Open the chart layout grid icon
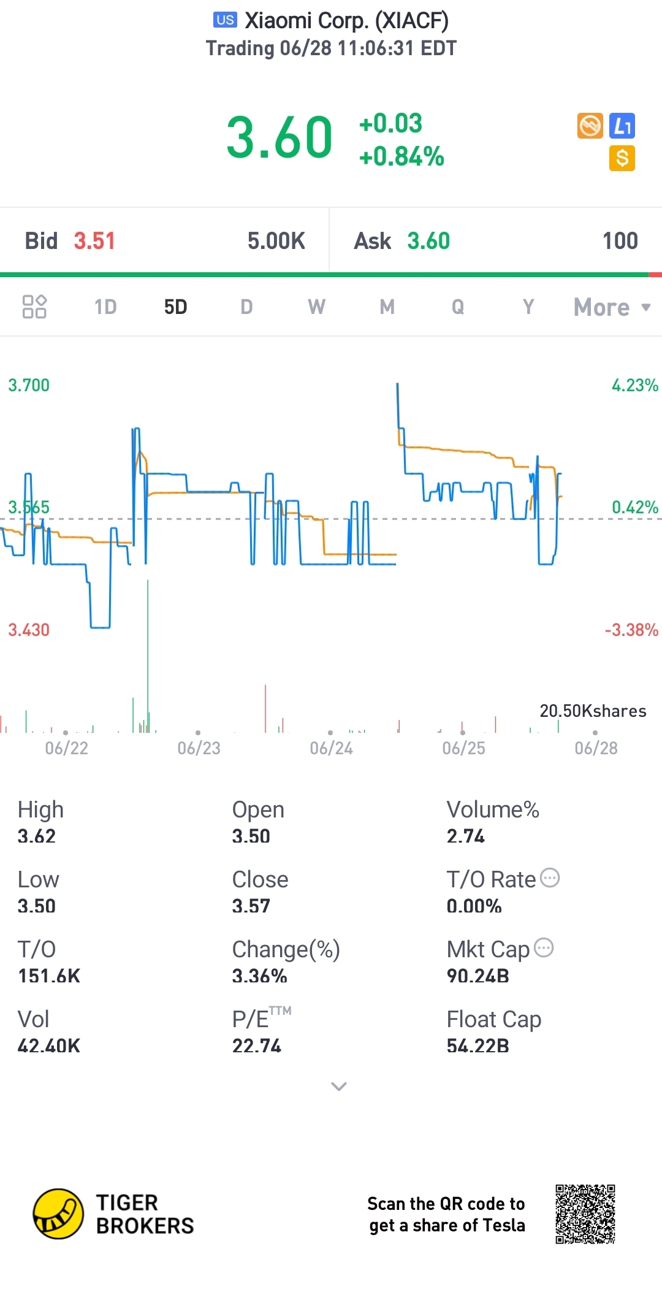This screenshot has height=1316, width=662. pos(34,307)
